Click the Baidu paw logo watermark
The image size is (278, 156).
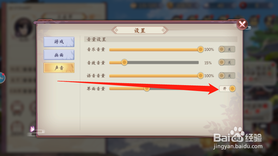(x=237, y=134)
